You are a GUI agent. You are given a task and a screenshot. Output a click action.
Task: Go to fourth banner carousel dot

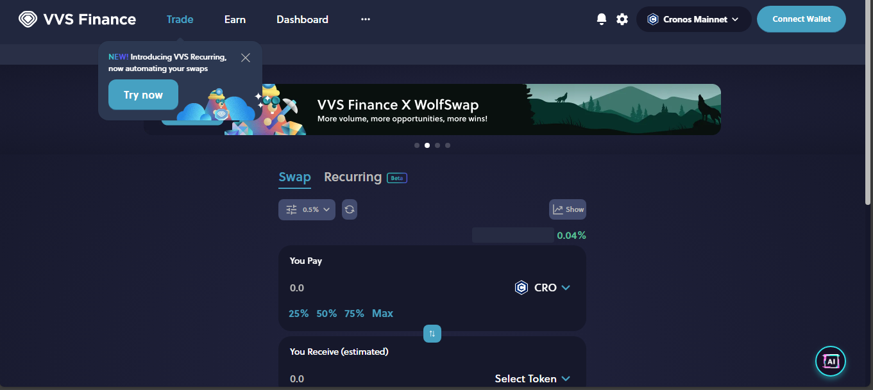click(x=448, y=145)
